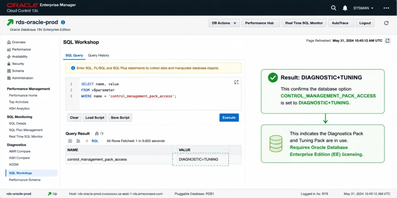
Task: Open ASH Analytics link
Action: [x=19, y=109]
